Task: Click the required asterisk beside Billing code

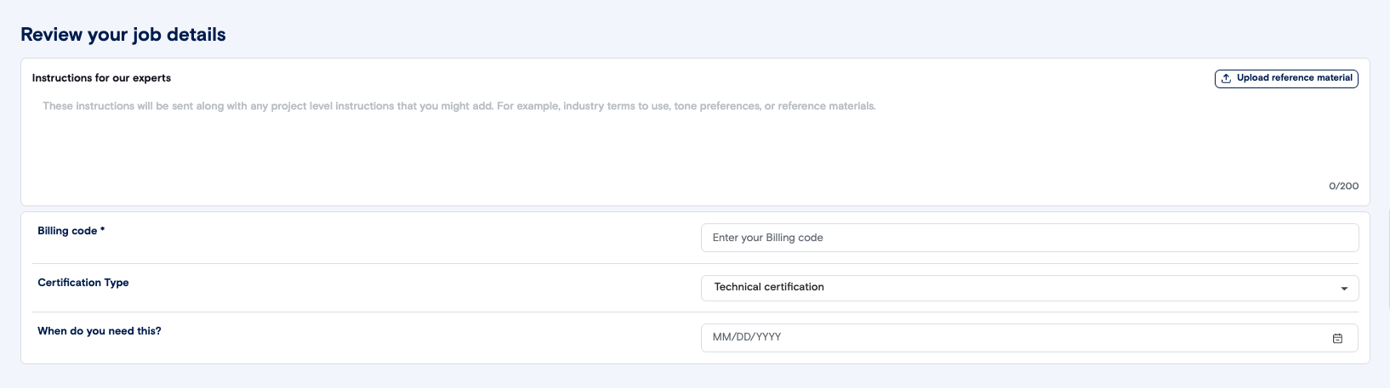Action: [x=103, y=230]
